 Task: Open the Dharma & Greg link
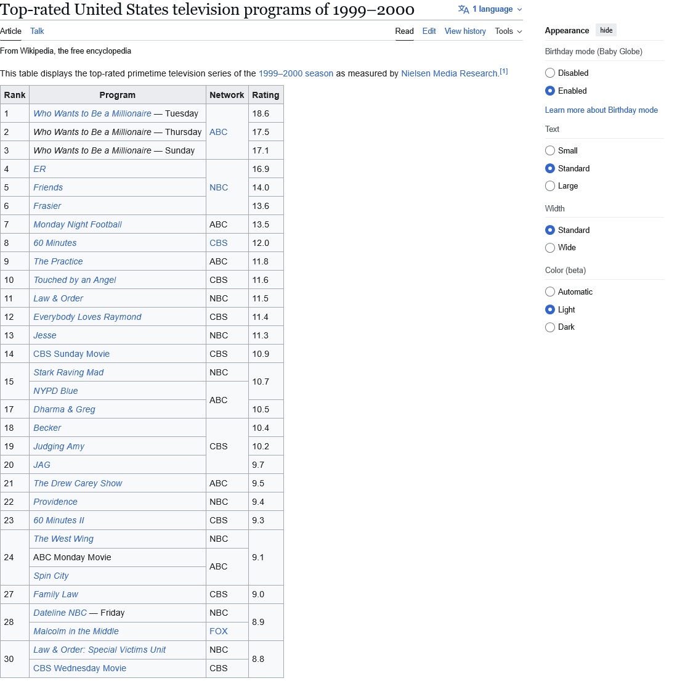coord(65,410)
